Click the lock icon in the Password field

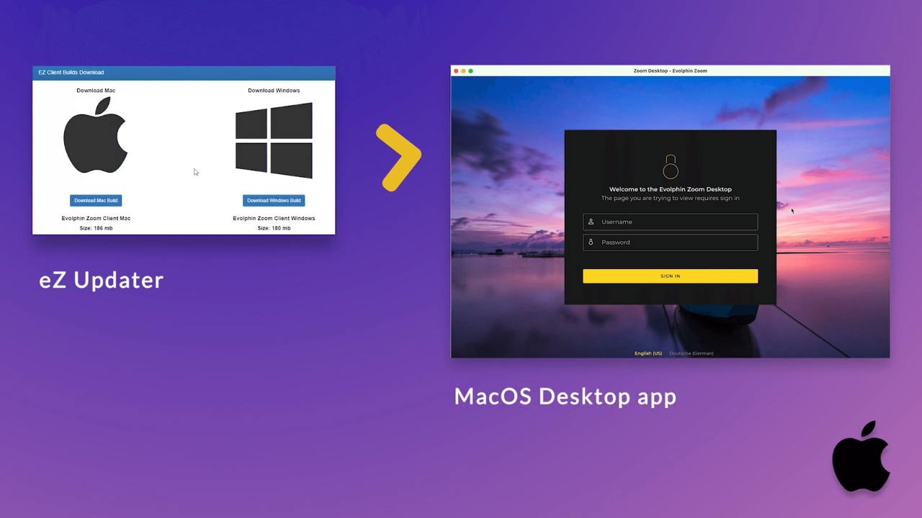click(591, 242)
